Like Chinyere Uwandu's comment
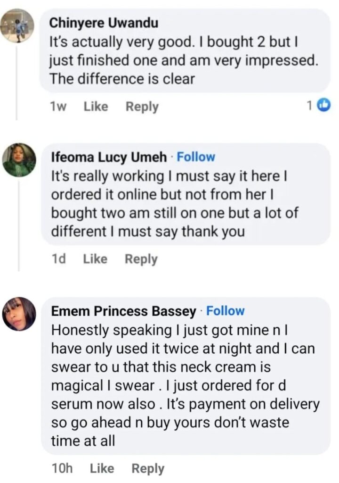Screen dimensions: 339x483 pyautogui.click(x=96, y=107)
